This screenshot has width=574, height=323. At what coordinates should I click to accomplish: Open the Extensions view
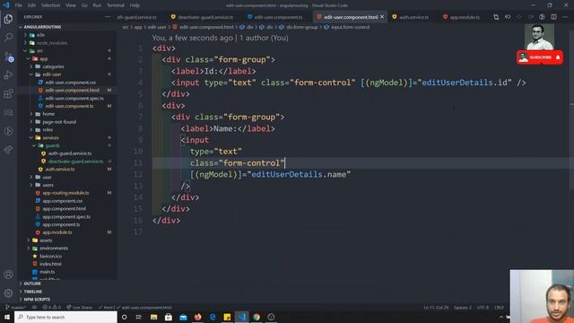(8, 93)
